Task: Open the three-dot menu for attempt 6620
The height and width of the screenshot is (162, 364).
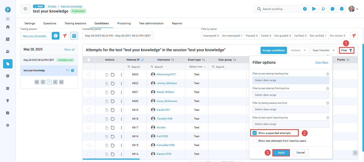Action: (121, 101)
